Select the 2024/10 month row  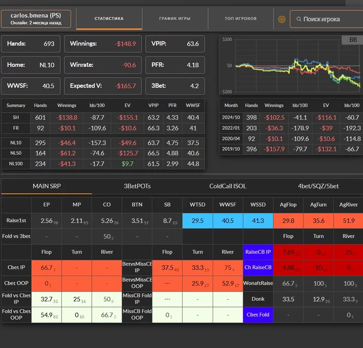[x=231, y=118]
